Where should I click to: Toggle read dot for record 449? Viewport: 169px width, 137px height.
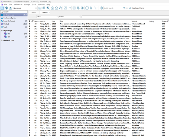pos(30,93)
